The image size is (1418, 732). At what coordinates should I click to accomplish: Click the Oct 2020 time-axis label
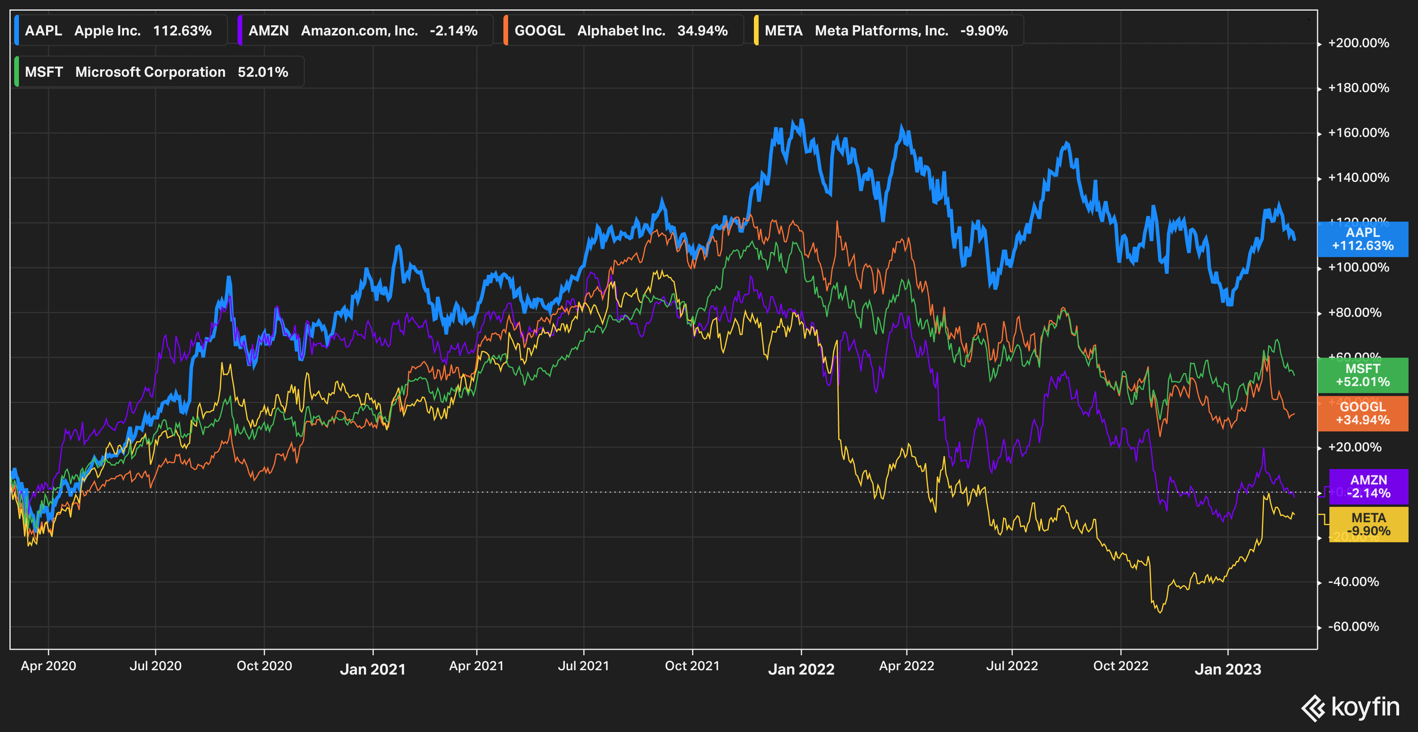[264, 666]
